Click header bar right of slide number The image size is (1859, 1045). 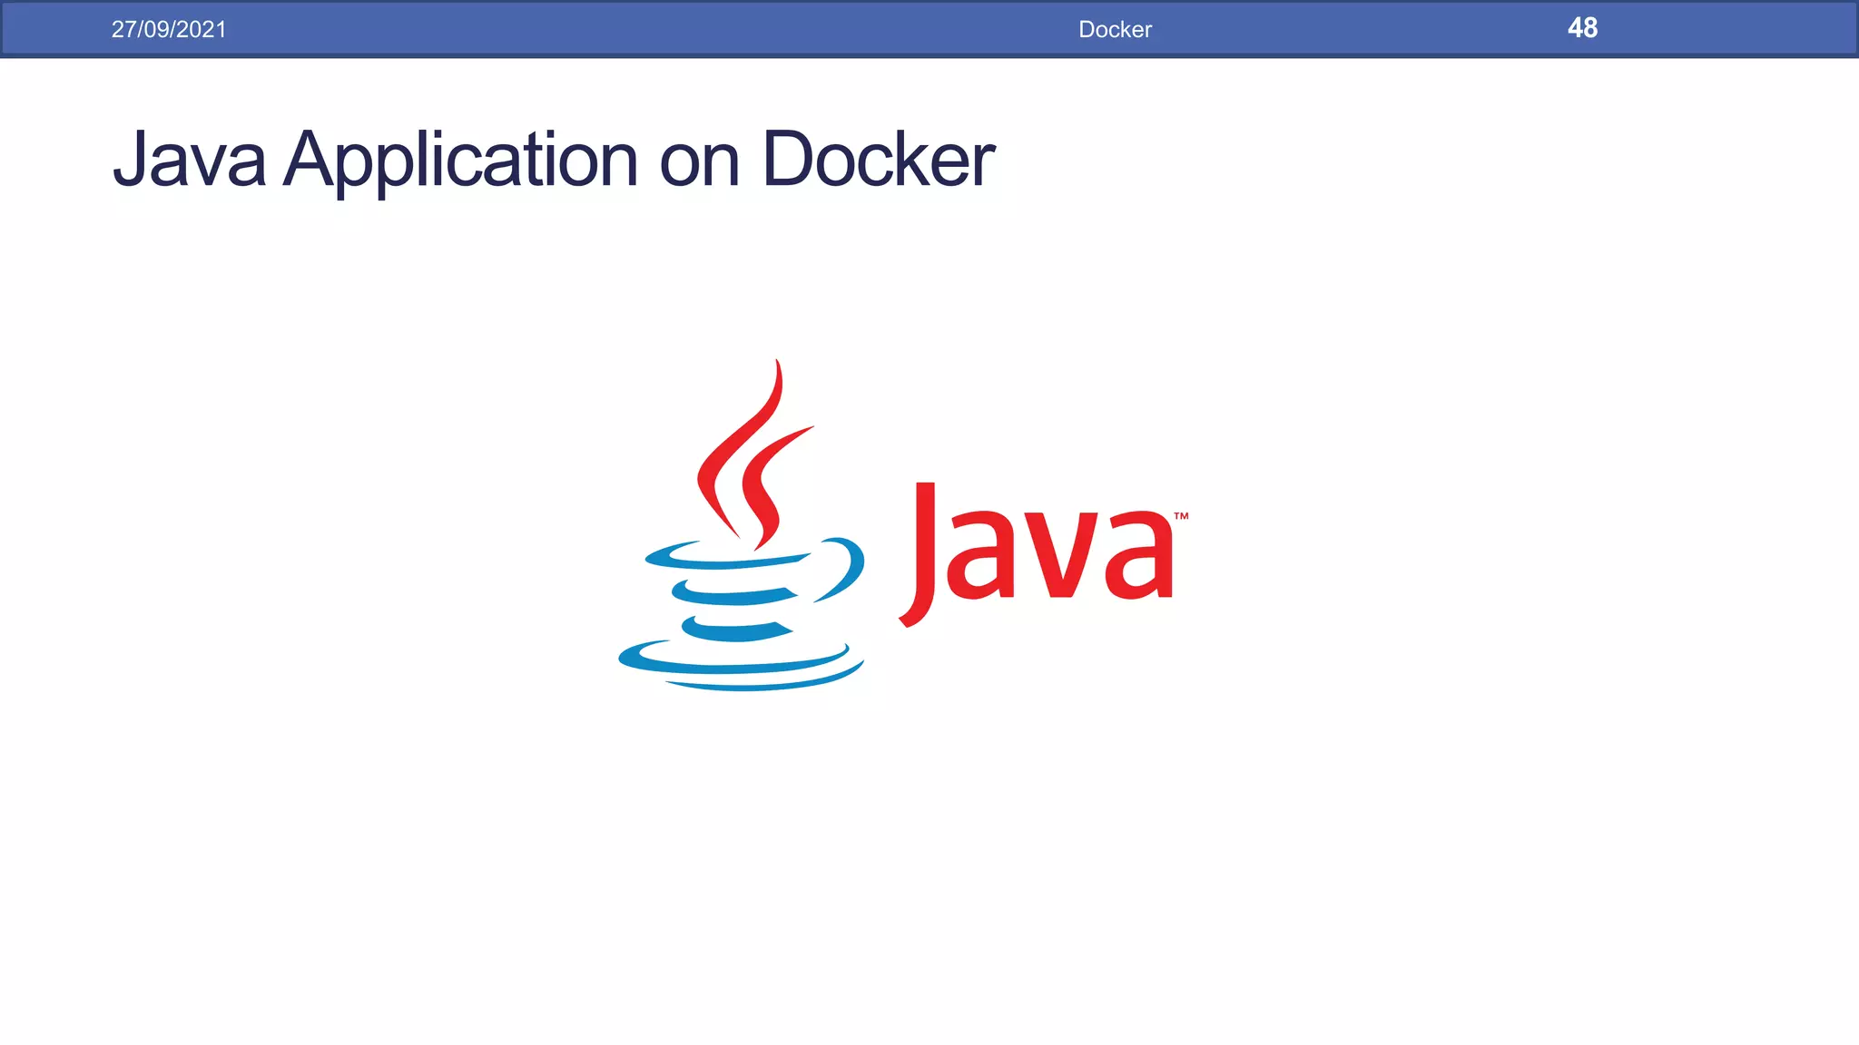click(1725, 29)
